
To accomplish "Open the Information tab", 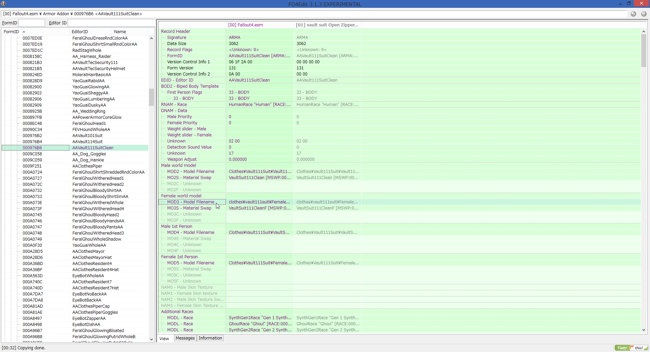I will (x=210, y=338).
